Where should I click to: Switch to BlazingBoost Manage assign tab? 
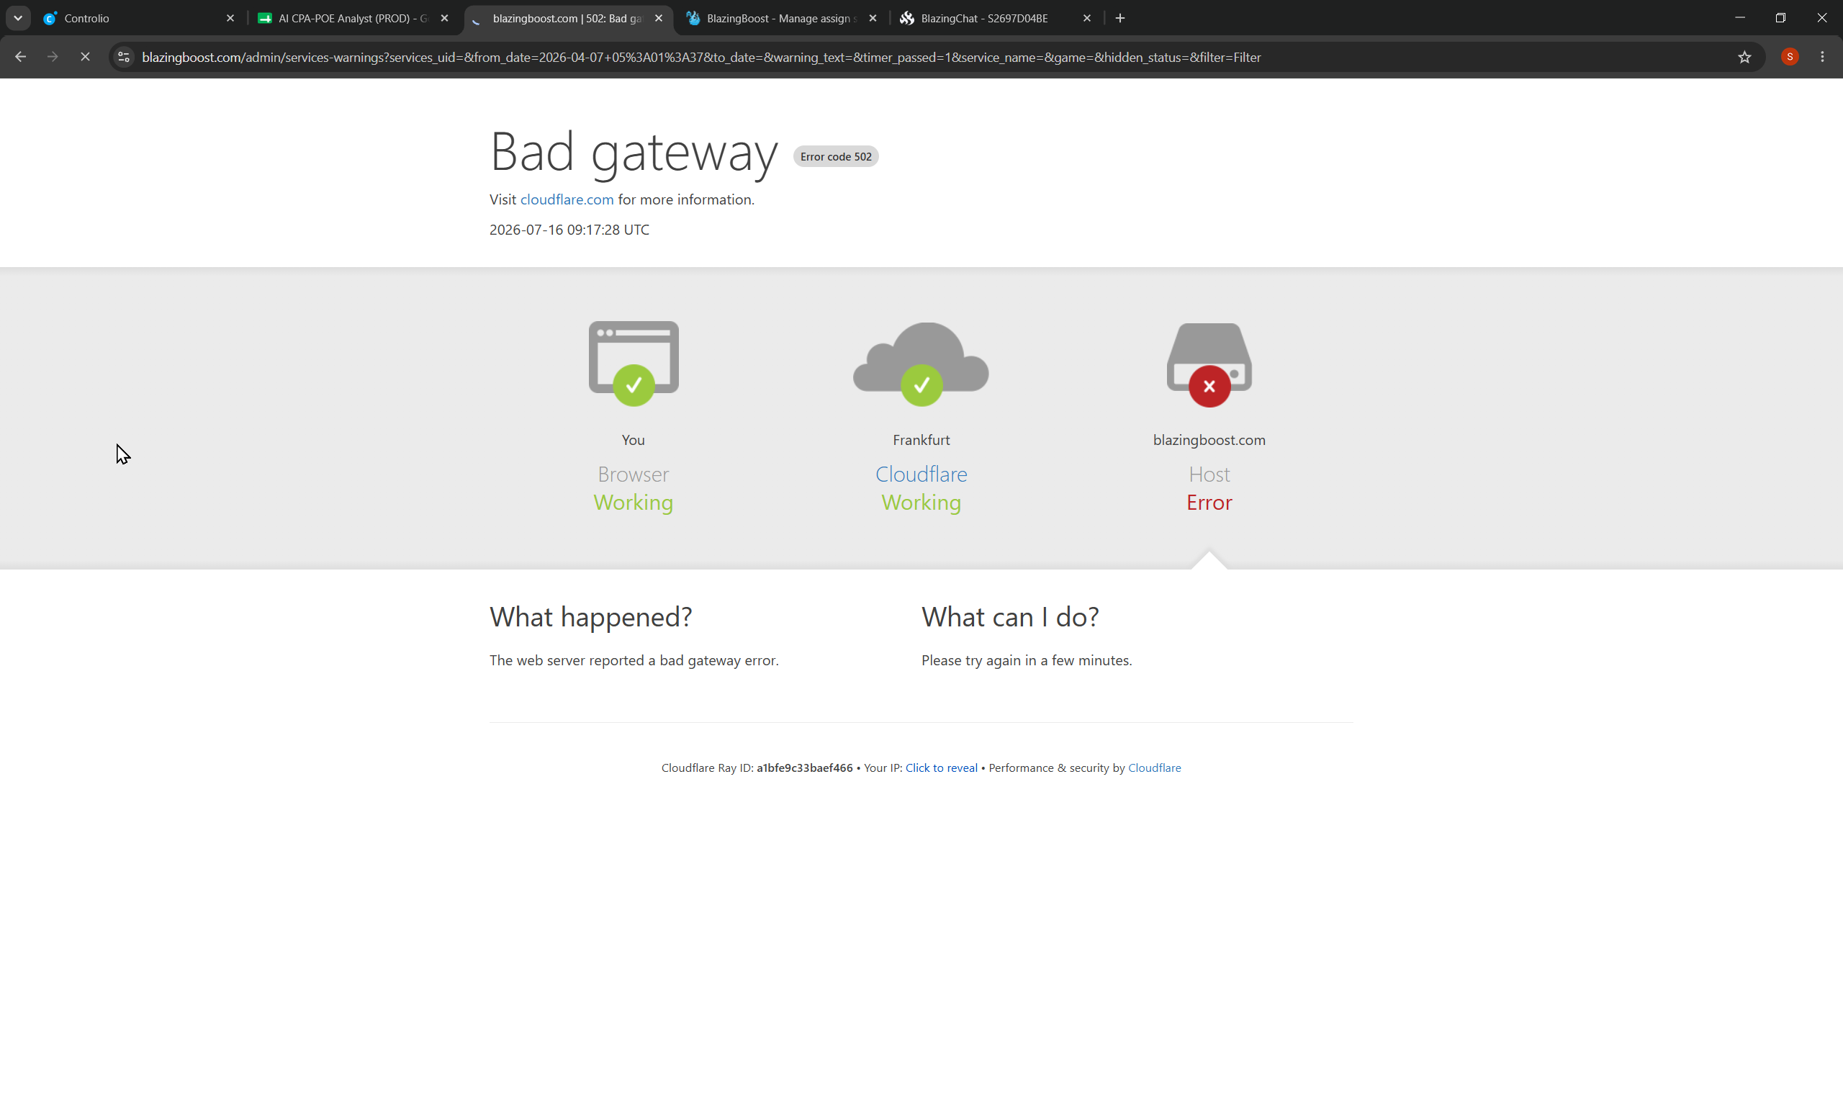[x=782, y=18]
